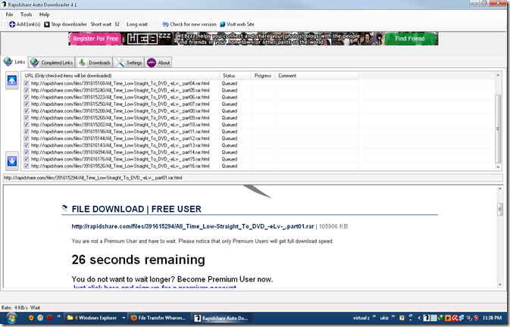Click Add Link(s) toolbar button label
510x327 pixels.
point(28,24)
